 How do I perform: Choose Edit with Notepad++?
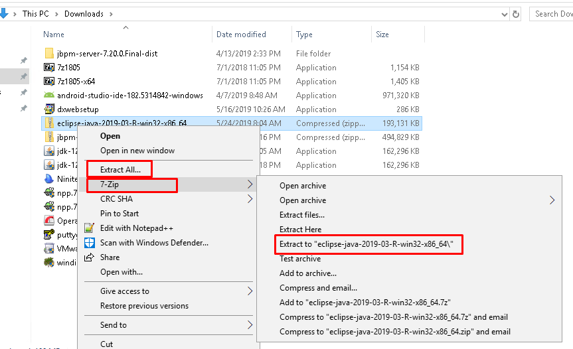pos(137,228)
